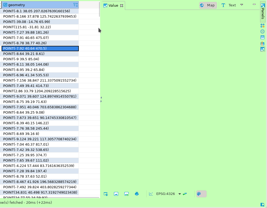This screenshot has width=267, height=208.
Task: Click the print map icon
Action: pos(137,194)
